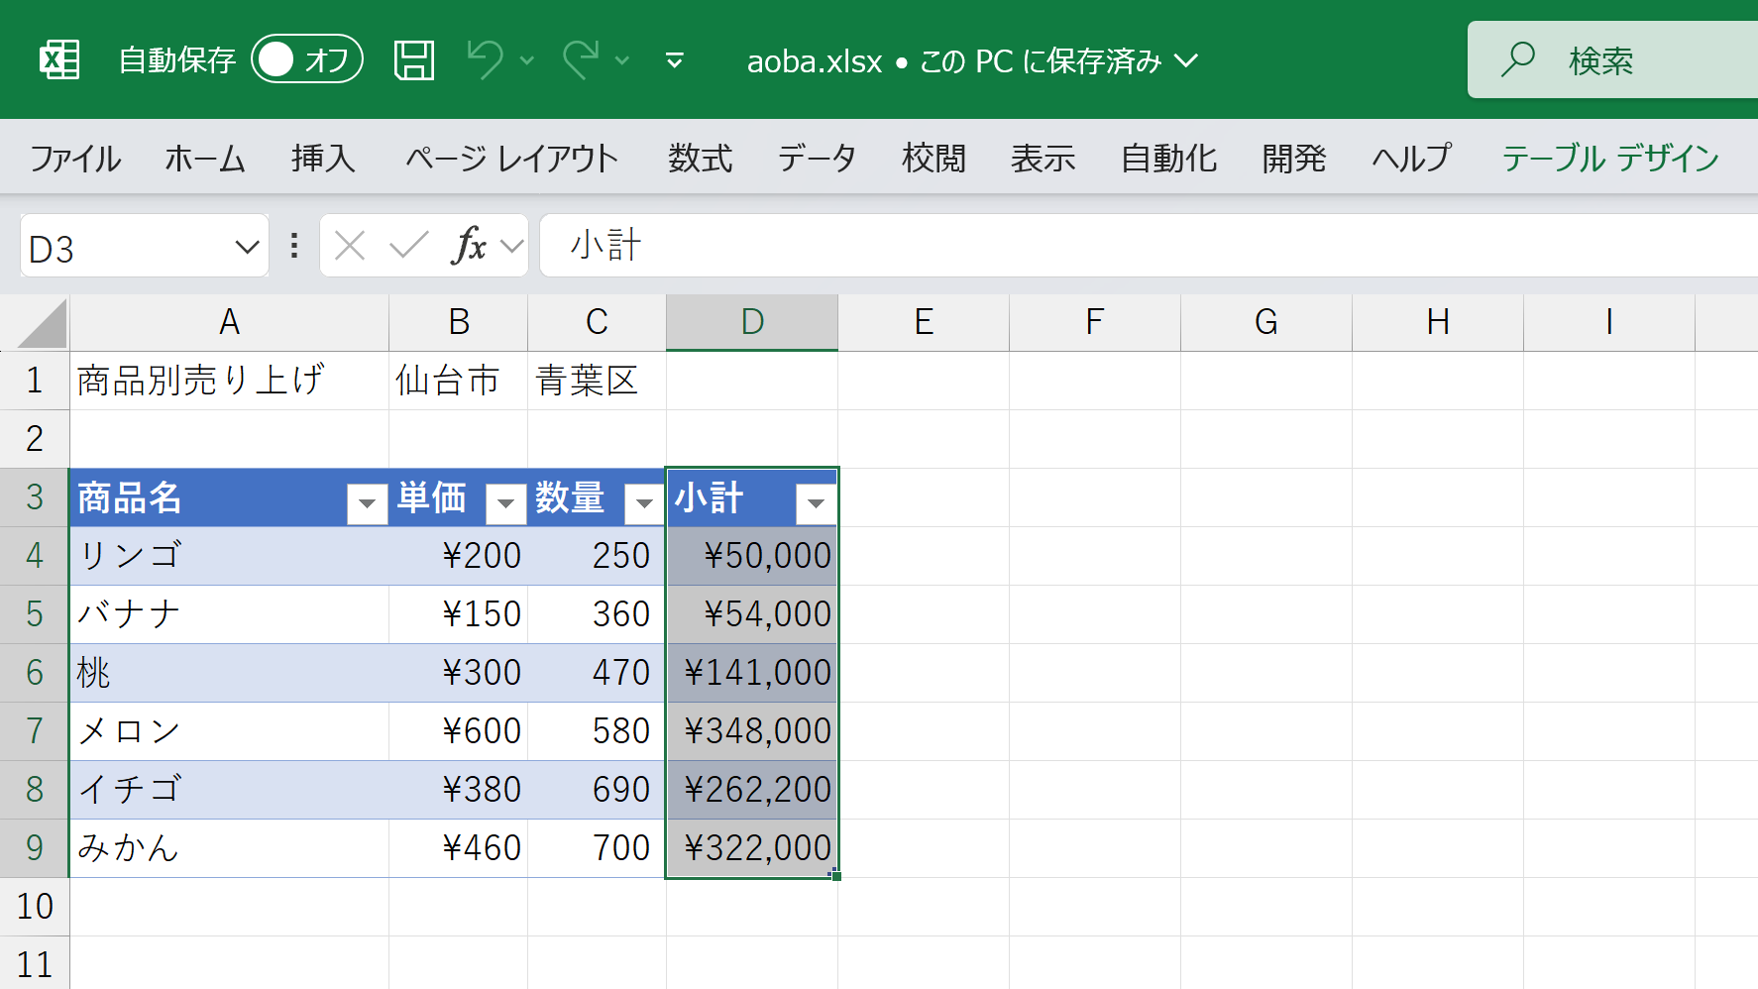Click the Select All corner triangle
Image resolution: width=1758 pixels, height=989 pixels.
click(42, 323)
